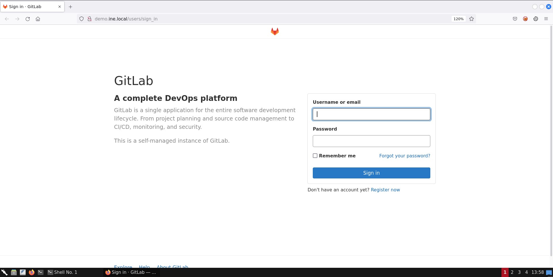Open the About GitLab footer link
Viewport: 553px width, 277px height.
click(x=172, y=266)
